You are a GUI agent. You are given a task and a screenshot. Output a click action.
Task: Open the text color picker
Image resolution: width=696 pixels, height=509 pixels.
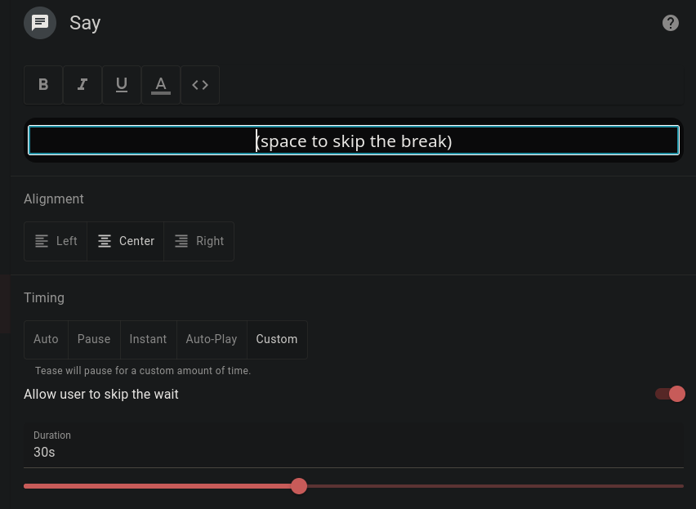click(161, 85)
